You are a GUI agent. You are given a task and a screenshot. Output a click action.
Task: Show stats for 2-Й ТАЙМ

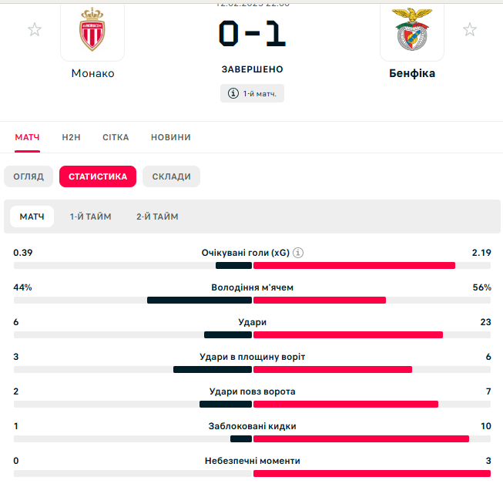click(x=157, y=217)
